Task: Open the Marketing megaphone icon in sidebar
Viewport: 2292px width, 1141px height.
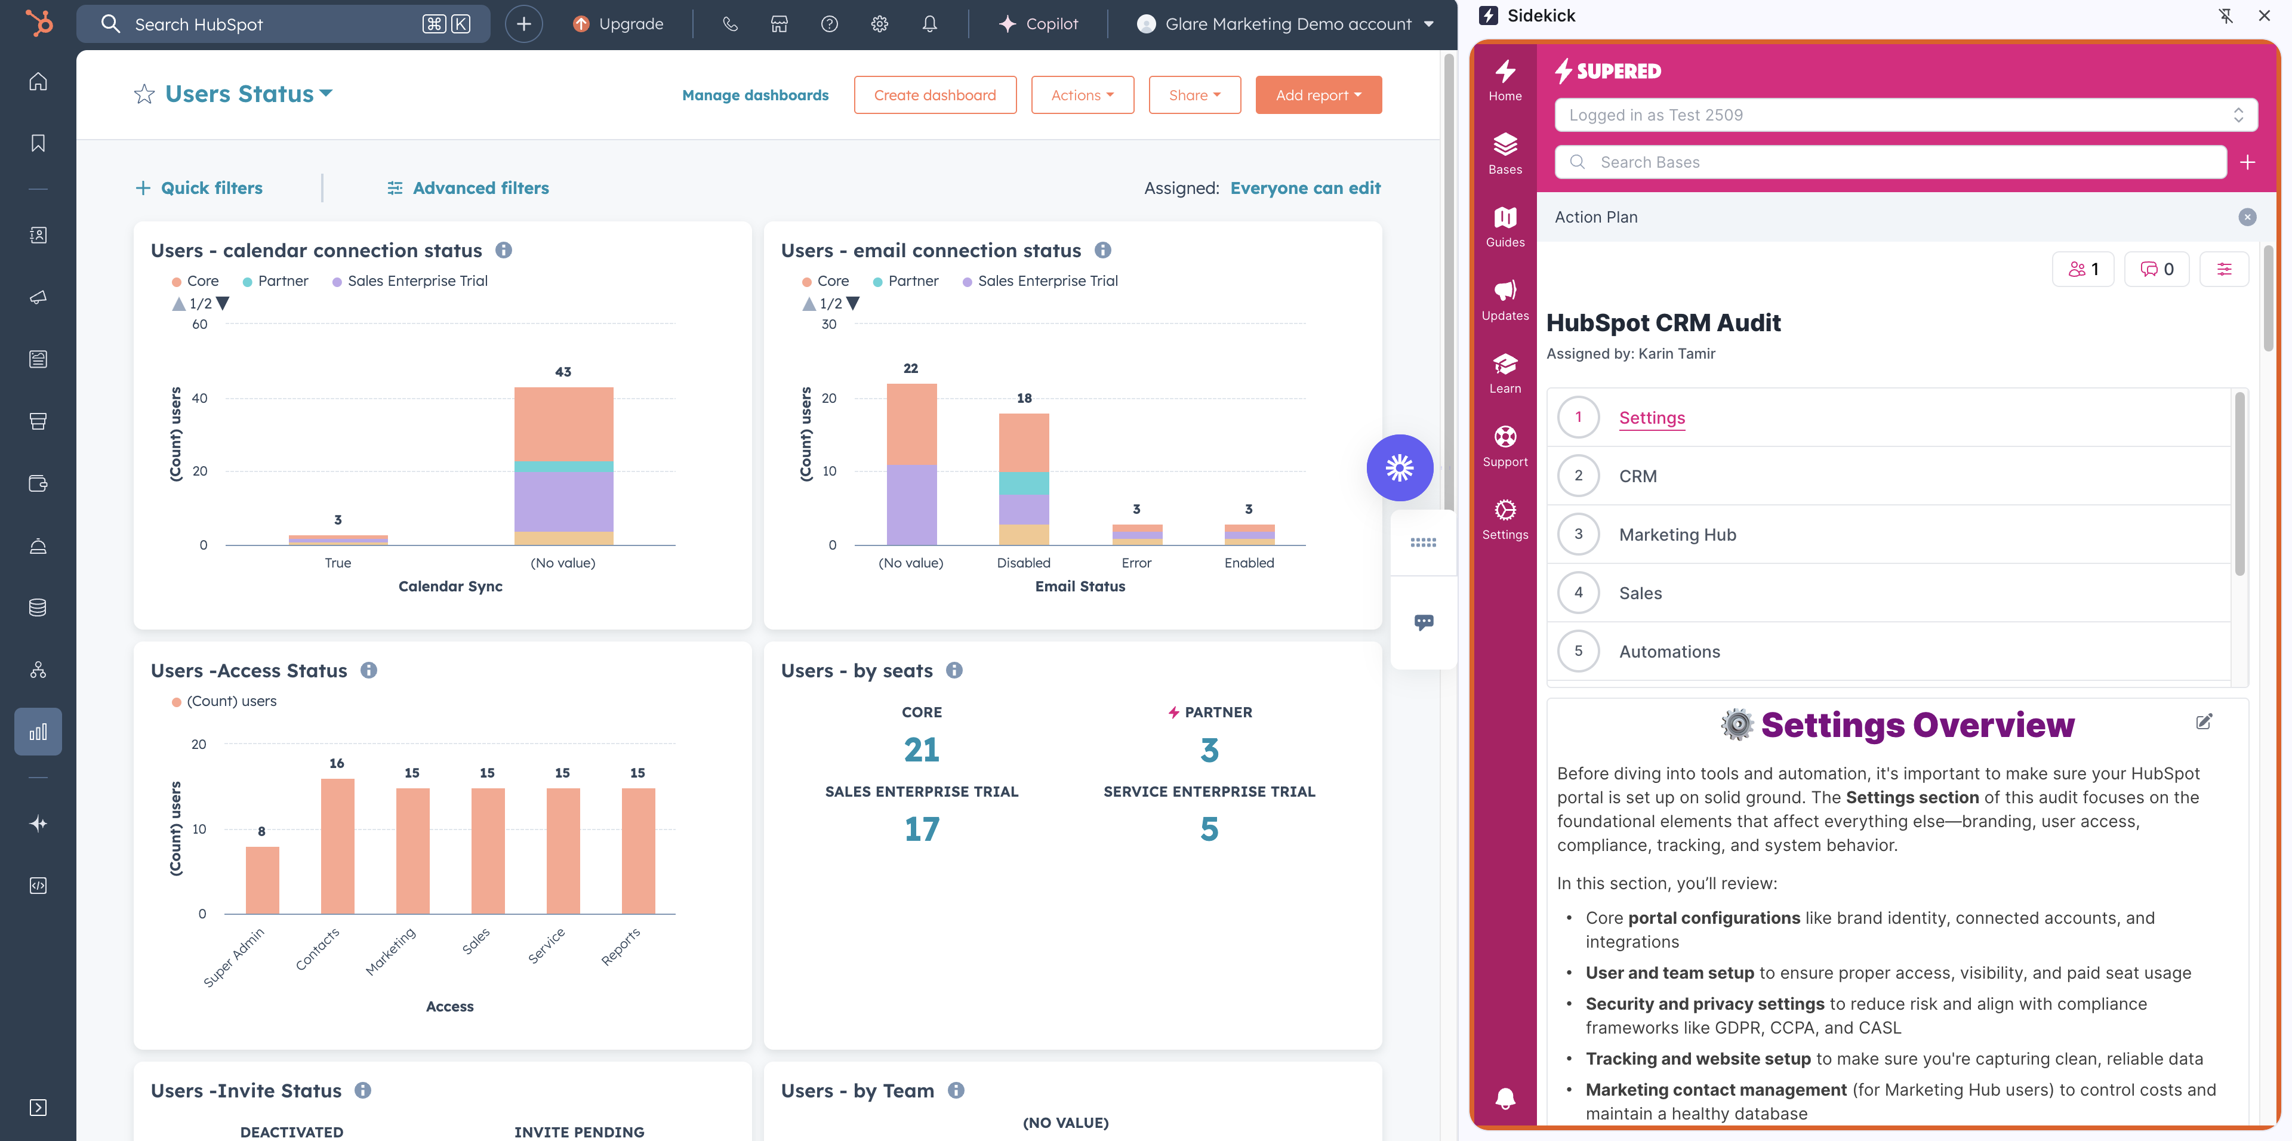Action: (x=38, y=297)
